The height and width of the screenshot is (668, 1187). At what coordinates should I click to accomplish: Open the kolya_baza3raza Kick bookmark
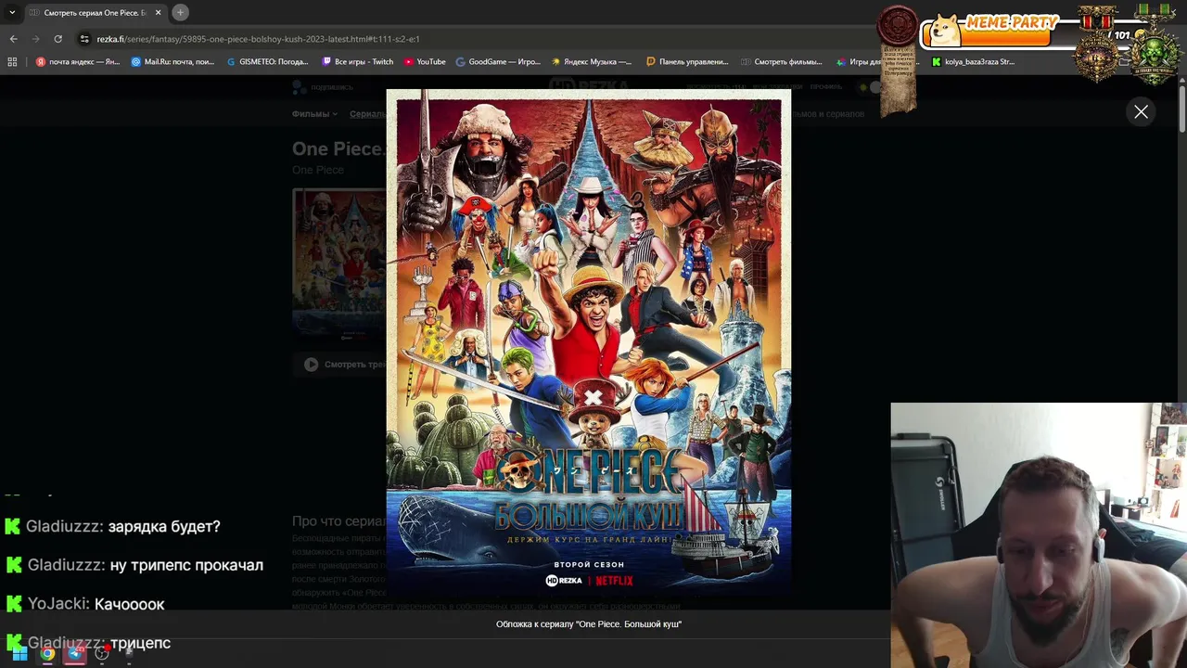point(973,62)
